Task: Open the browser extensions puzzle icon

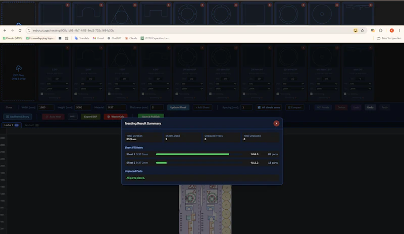Action: tap(381, 30)
